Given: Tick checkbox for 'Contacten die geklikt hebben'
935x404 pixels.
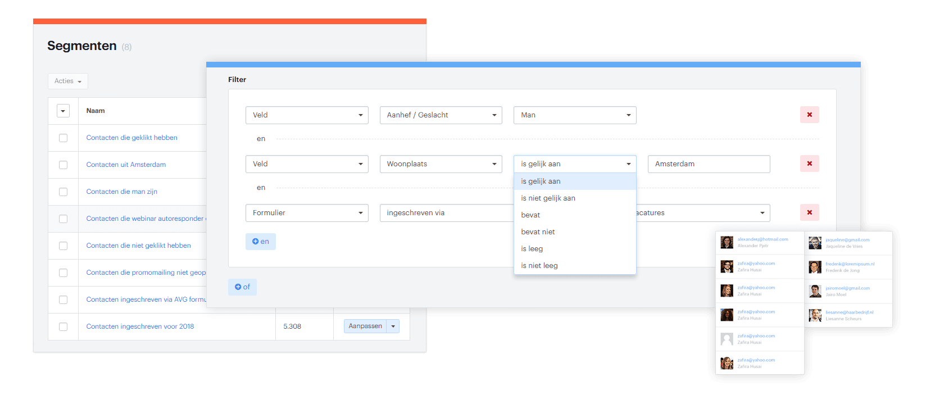Looking at the screenshot, I should click(x=63, y=138).
